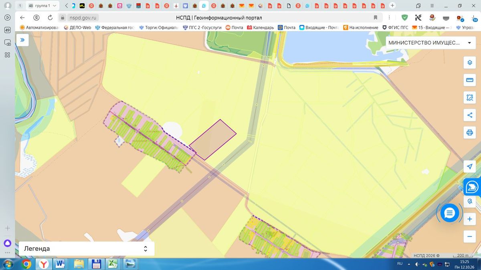Click the share map icon
This screenshot has width=481, height=270.
pos(469,115)
